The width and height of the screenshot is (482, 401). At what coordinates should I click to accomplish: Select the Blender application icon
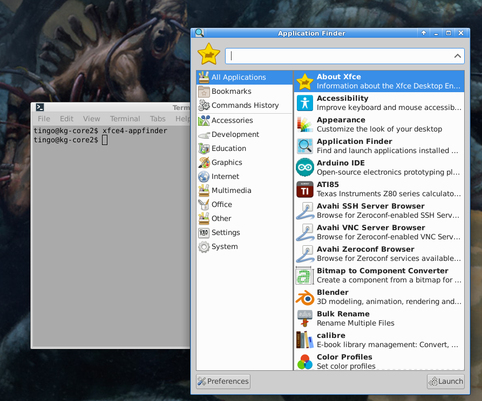pyautogui.click(x=305, y=297)
